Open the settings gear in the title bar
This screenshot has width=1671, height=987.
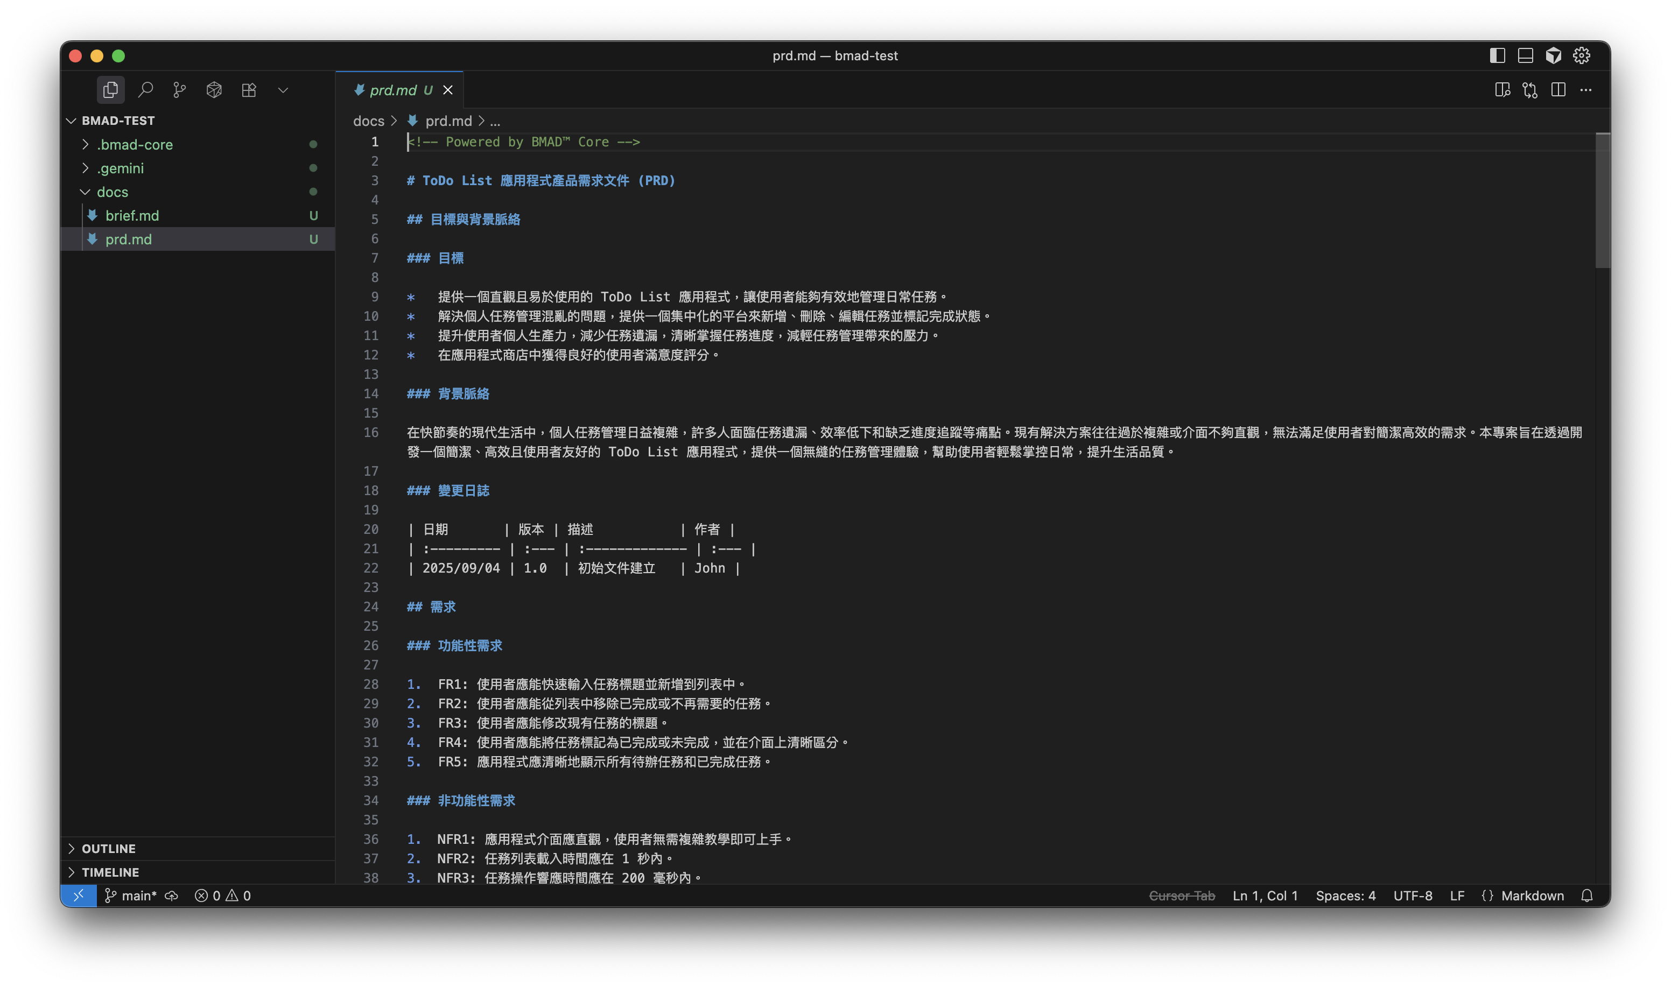coord(1581,56)
